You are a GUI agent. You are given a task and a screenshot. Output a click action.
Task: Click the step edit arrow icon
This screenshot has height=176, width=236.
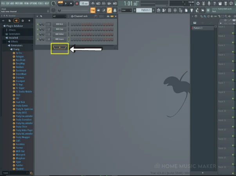coord(98,10)
